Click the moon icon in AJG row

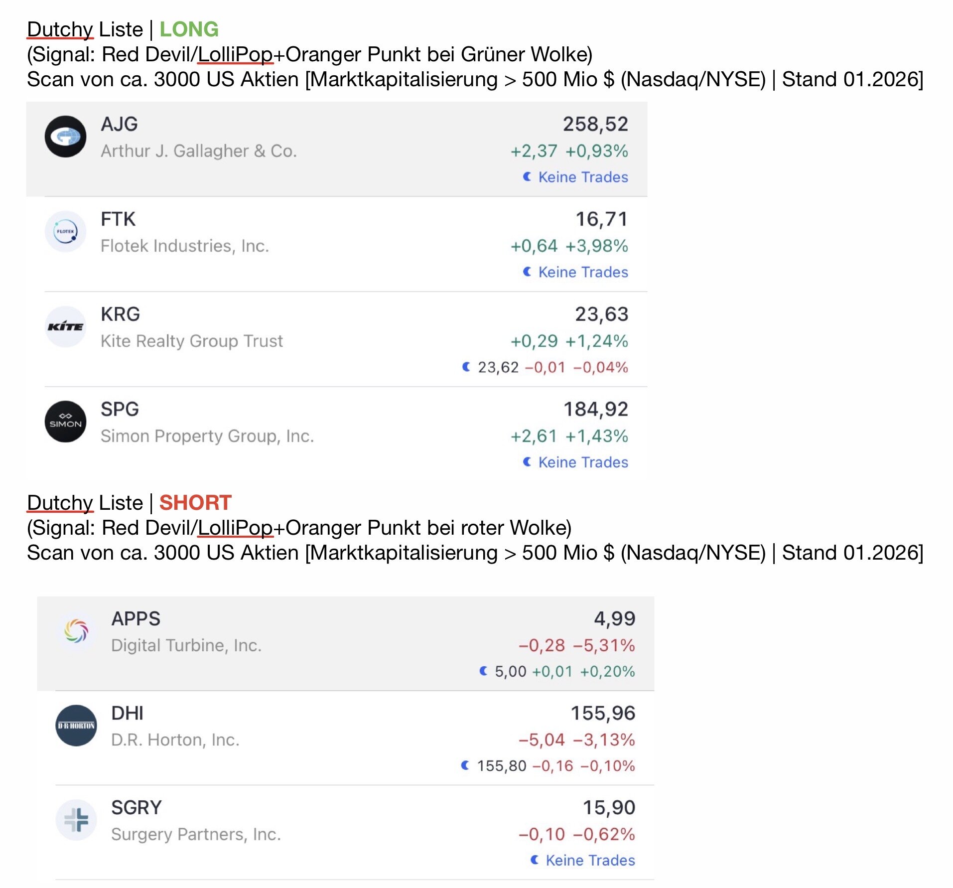pyautogui.click(x=527, y=177)
